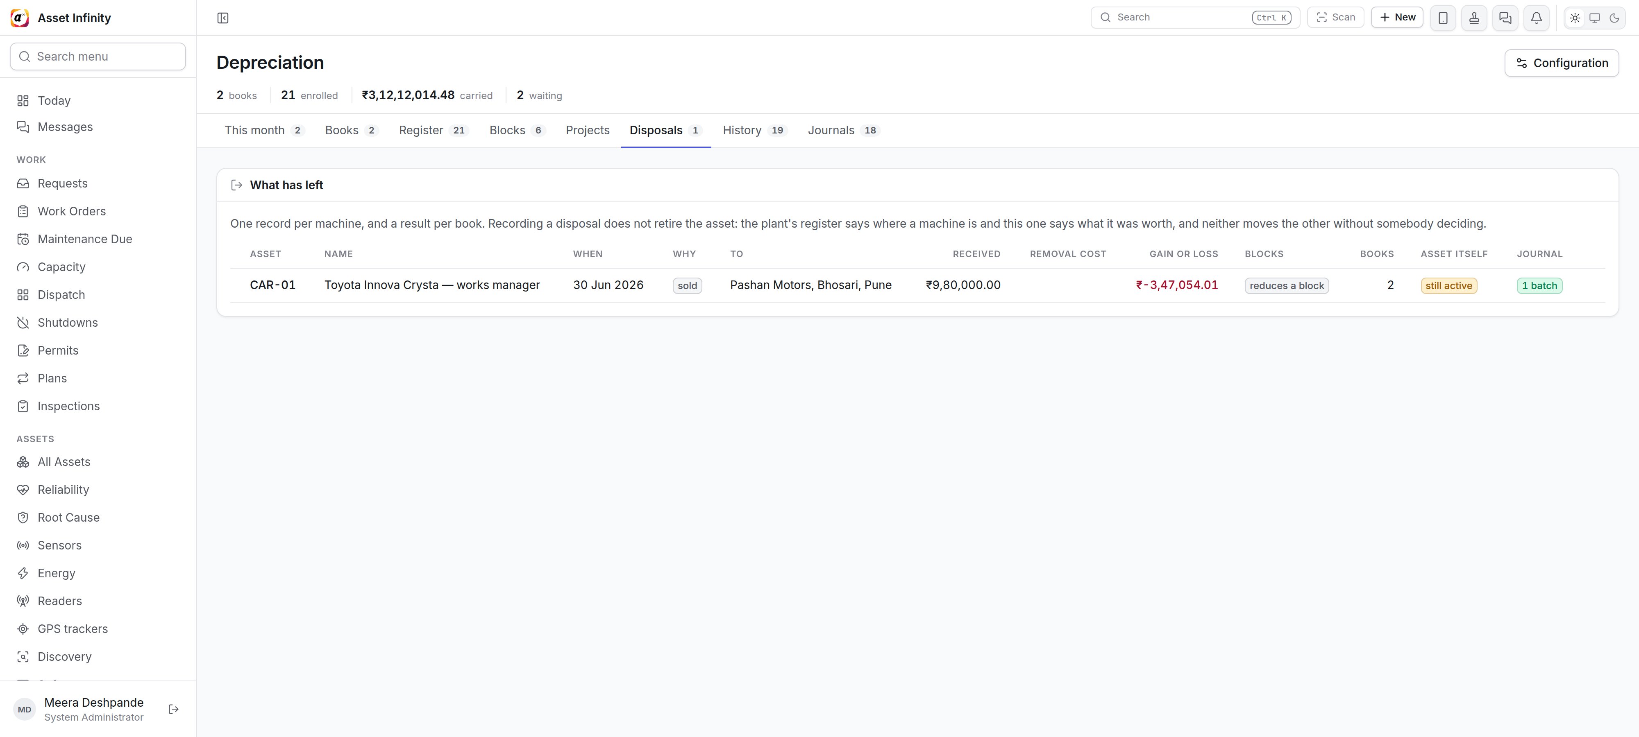Click the Configuration button
This screenshot has height=737, width=1639.
(x=1562, y=63)
